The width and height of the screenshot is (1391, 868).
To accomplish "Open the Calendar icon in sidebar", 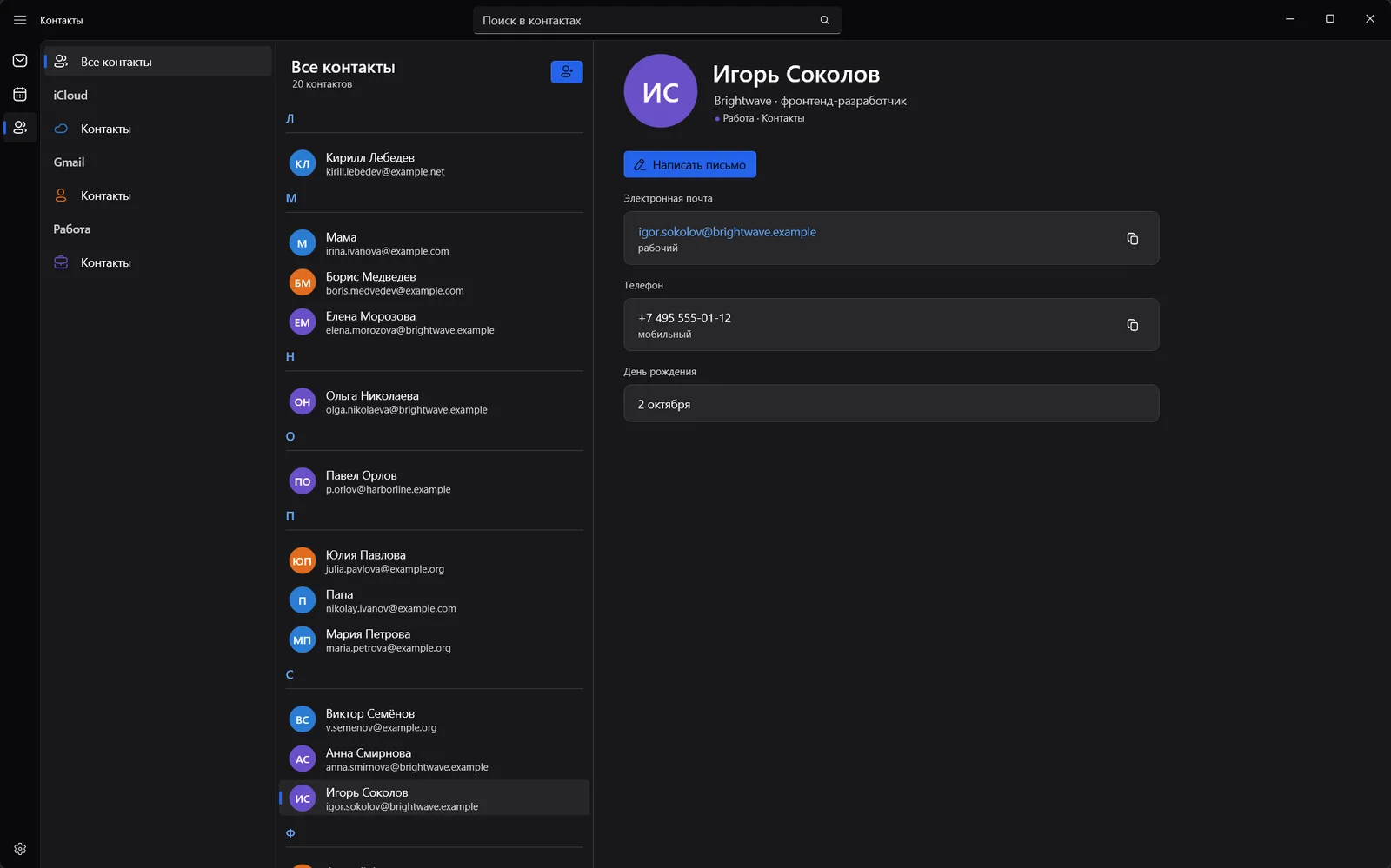I will (x=20, y=94).
